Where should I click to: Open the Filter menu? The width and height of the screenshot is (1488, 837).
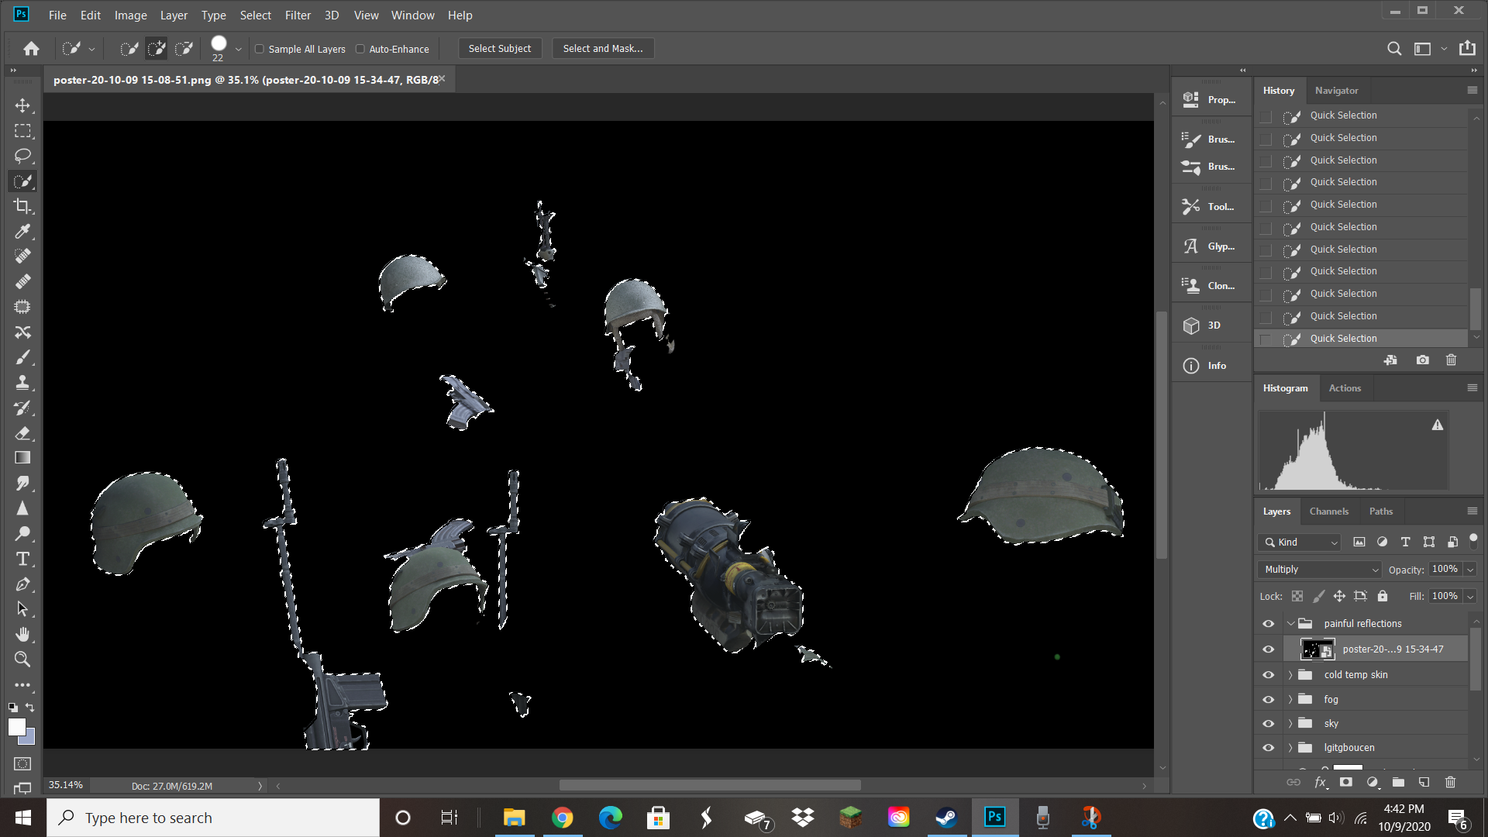coord(298,15)
